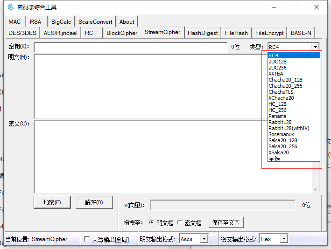Open the MAC tab
The image size is (331, 249).
point(14,22)
